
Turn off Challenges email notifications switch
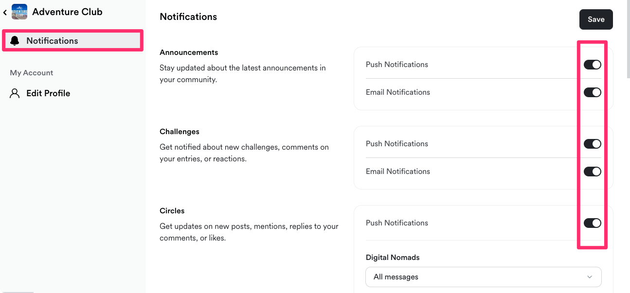(592, 172)
